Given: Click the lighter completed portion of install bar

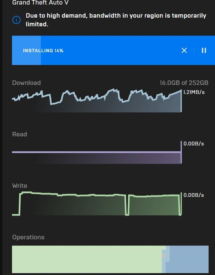Looking at the screenshot, I should [x=26, y=50].
